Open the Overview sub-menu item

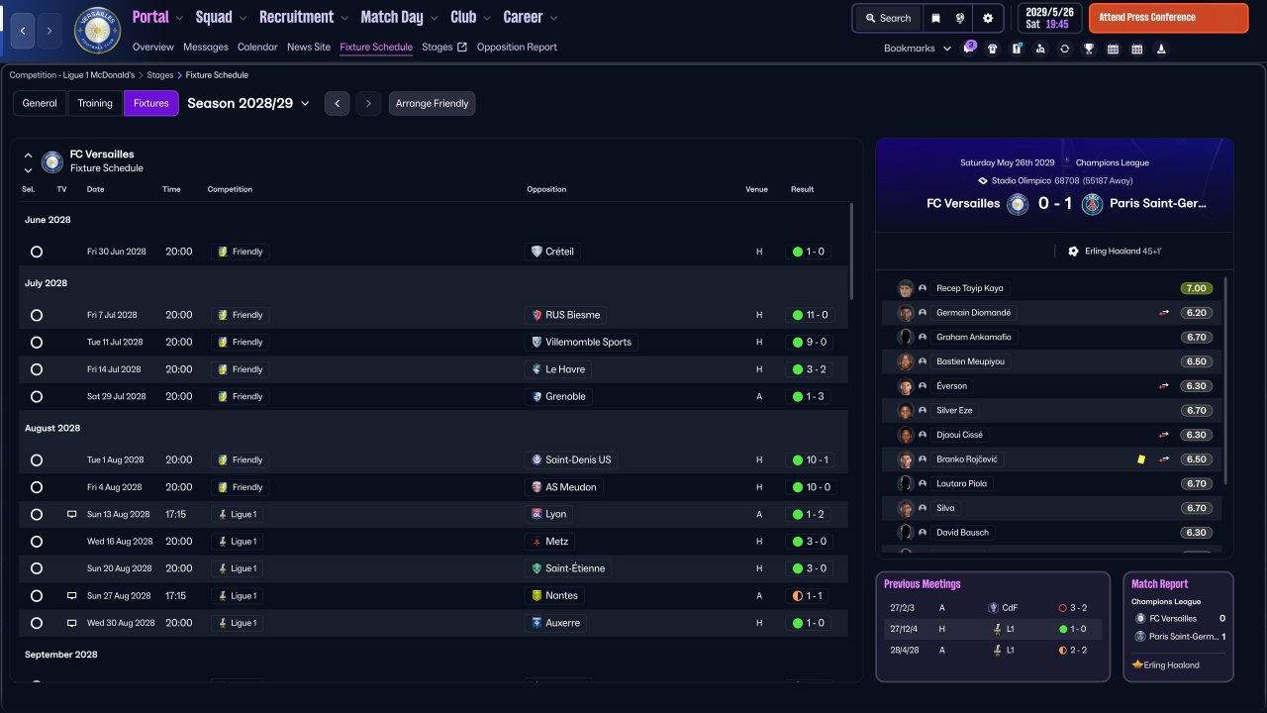[152, 47]
